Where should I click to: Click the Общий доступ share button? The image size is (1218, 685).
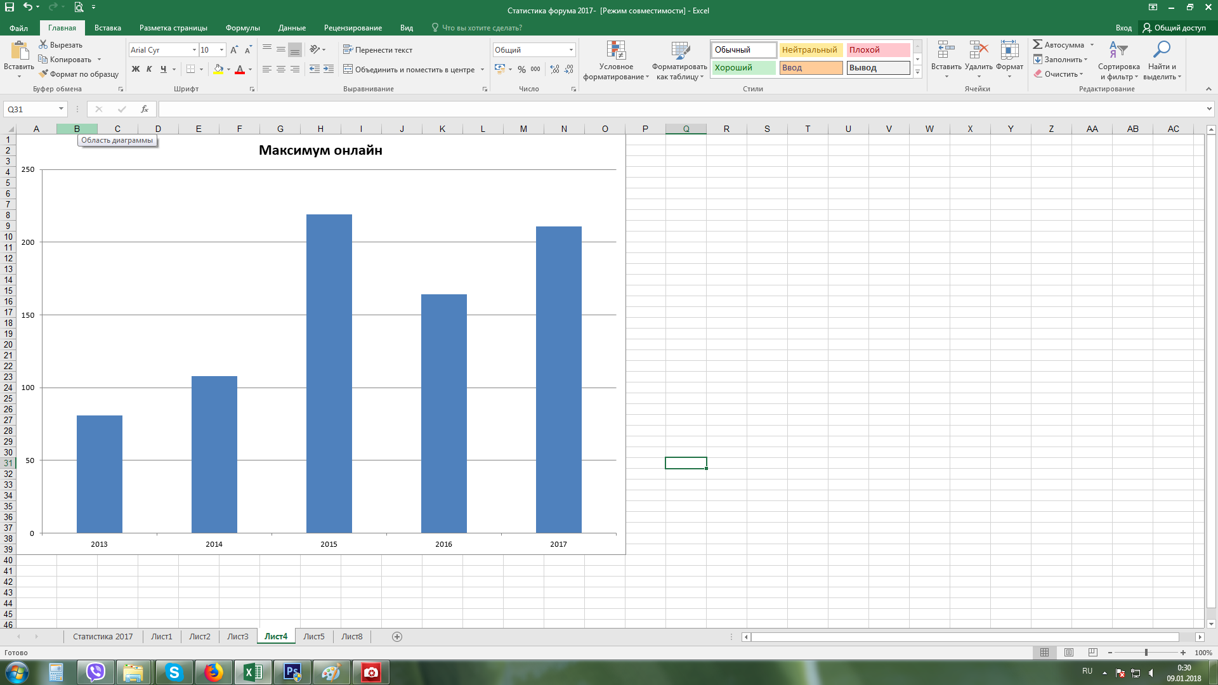[1174, 28]
